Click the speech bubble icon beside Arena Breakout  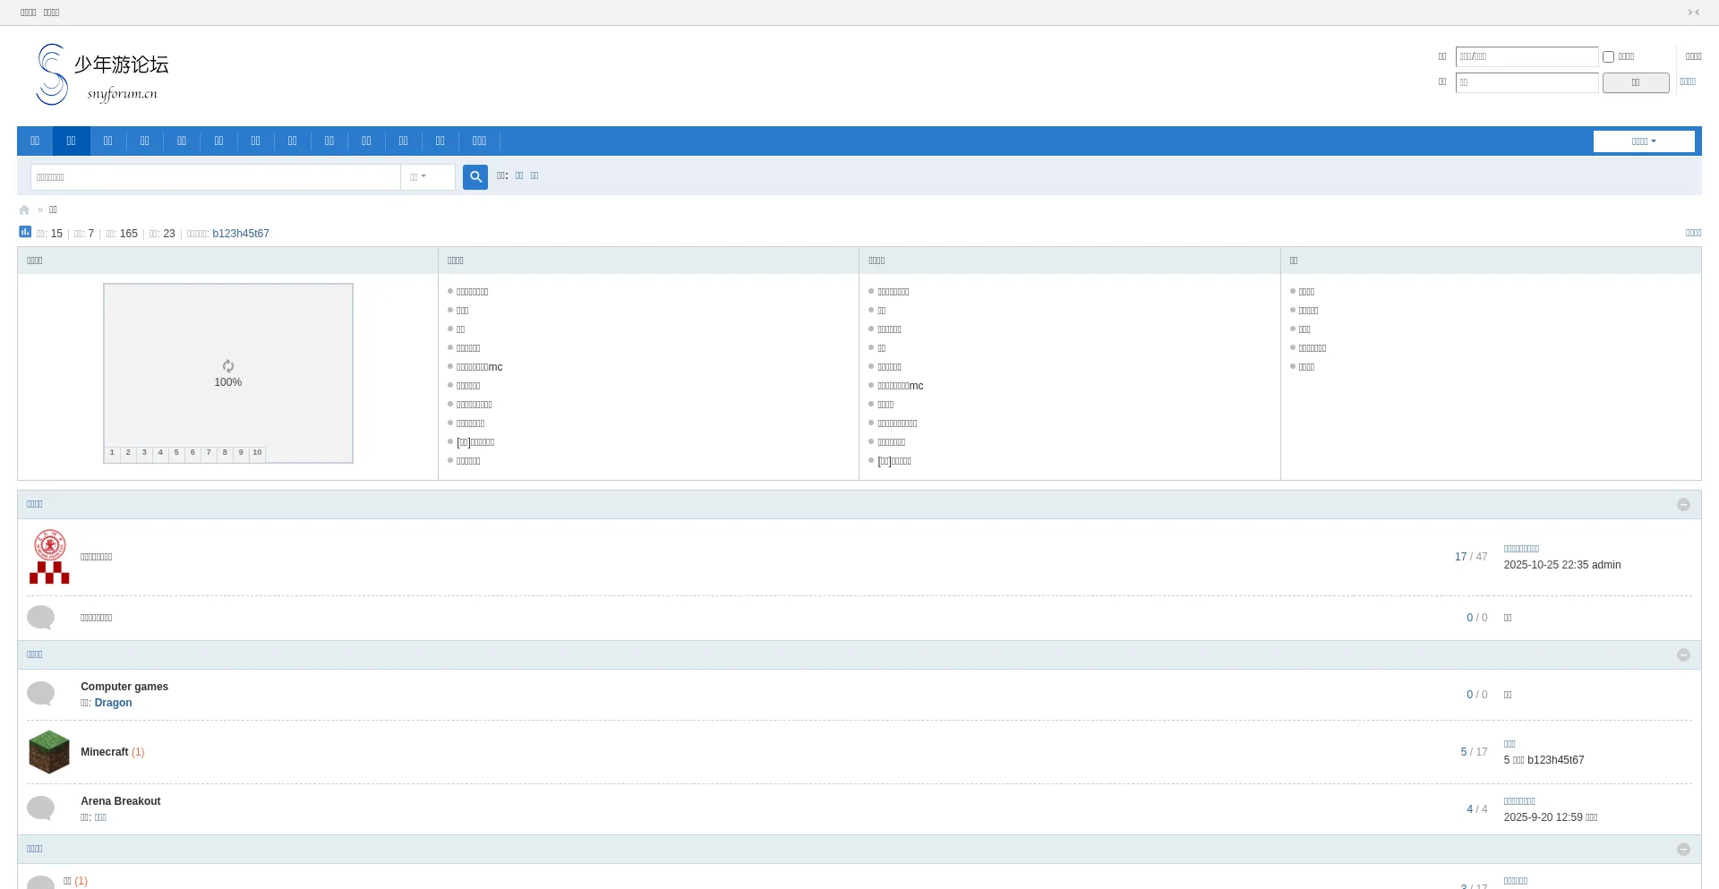point(41,808)
